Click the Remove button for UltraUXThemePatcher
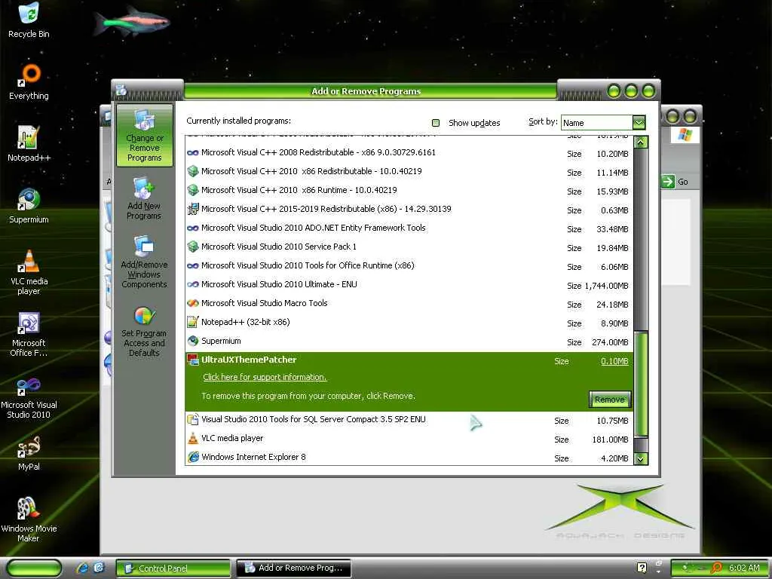The image size is (772, 579). click(609, 400)
